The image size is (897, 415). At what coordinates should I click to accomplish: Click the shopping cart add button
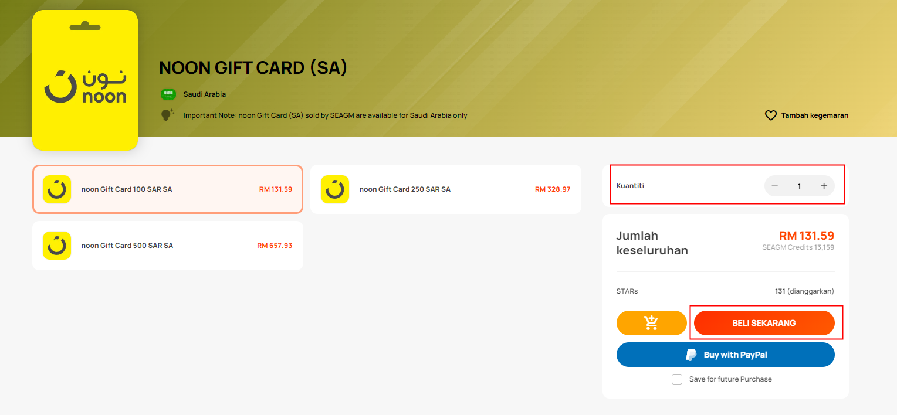coord(651,323)
